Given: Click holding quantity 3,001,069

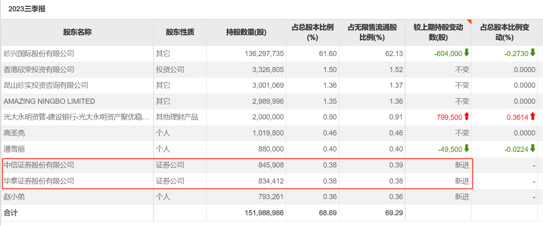Looking at the screenshot, I should (x=268, y=85).
